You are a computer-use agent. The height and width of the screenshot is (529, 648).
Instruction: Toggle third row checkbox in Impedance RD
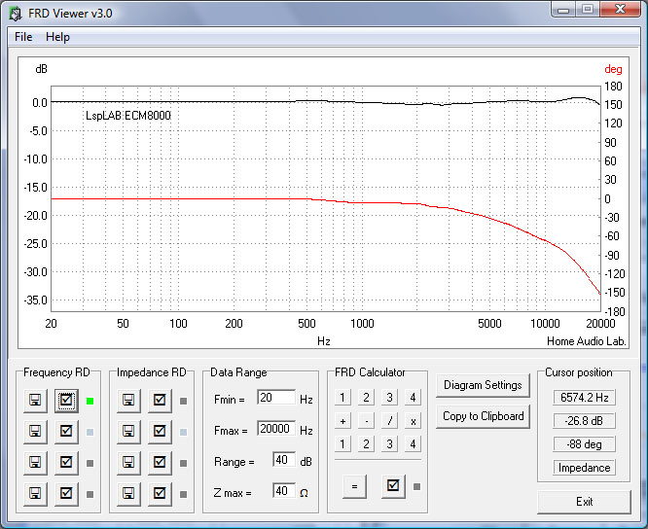(x=160, y=462)
